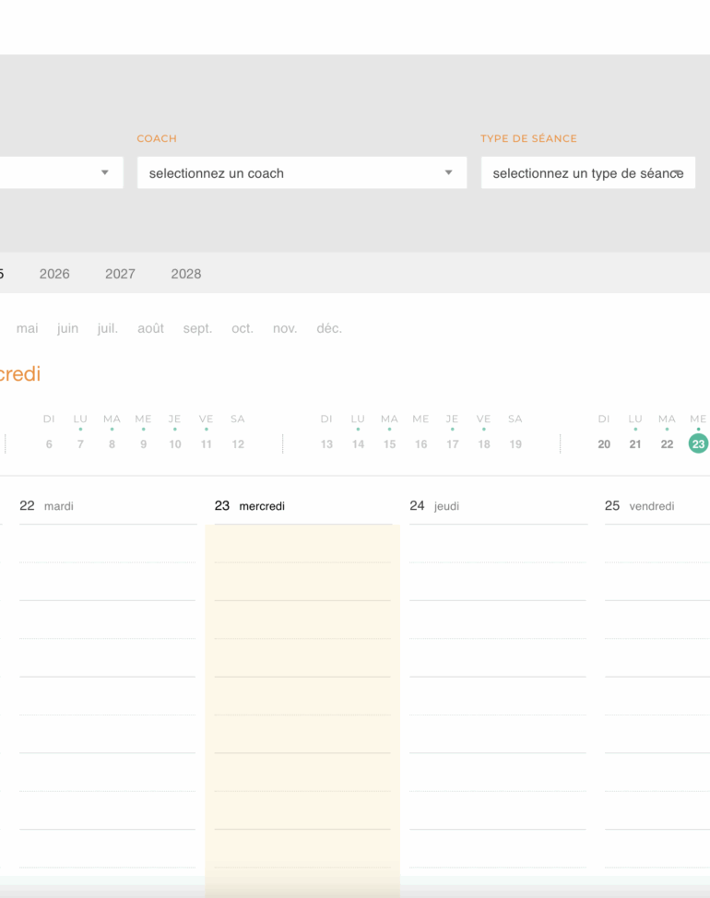Pick day 14 in the week strip
Screen dimensions: 710x898
coord(358,443)
